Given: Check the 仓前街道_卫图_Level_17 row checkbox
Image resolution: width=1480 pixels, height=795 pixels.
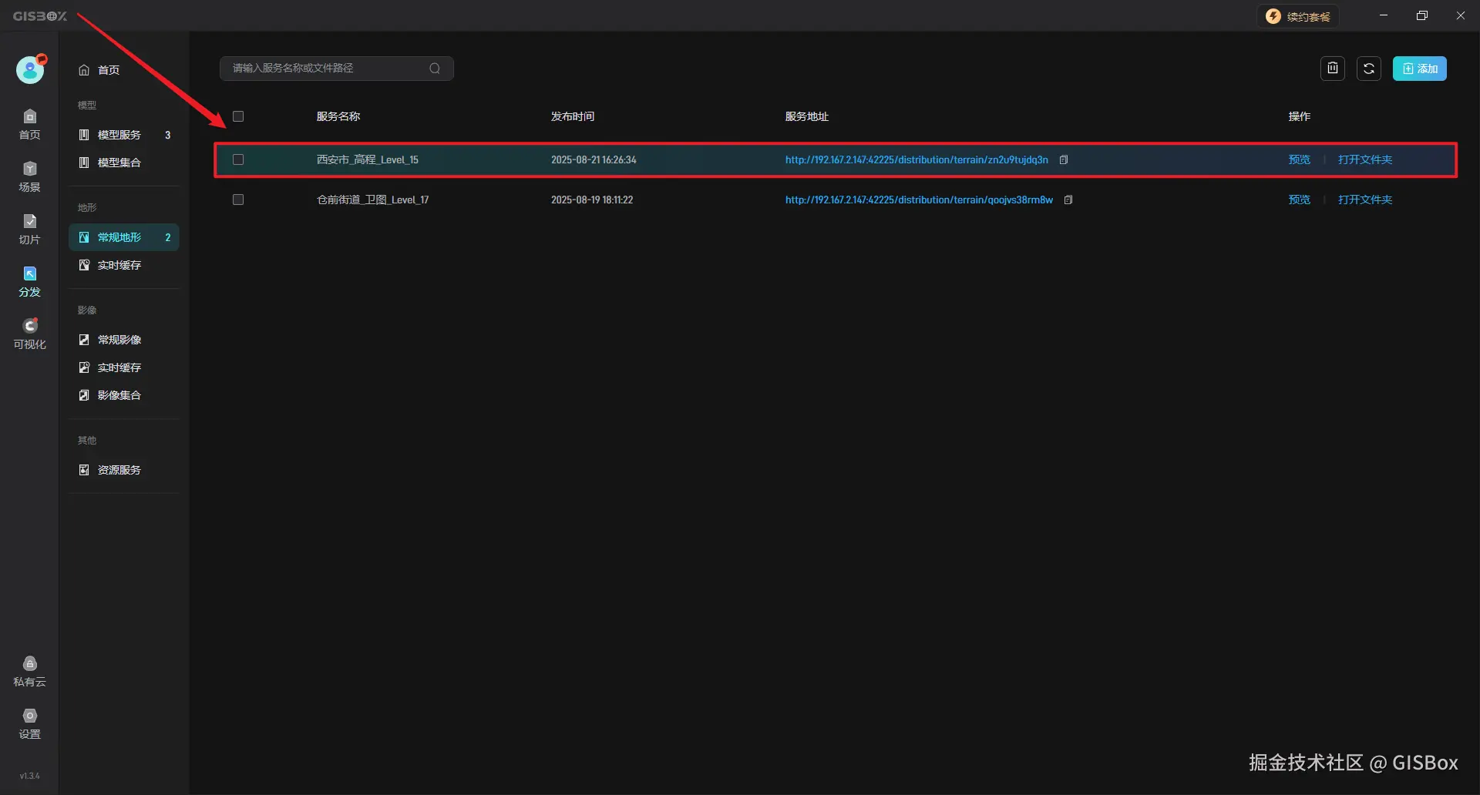Looking at the screenshot, I should (x=238, y=200).
